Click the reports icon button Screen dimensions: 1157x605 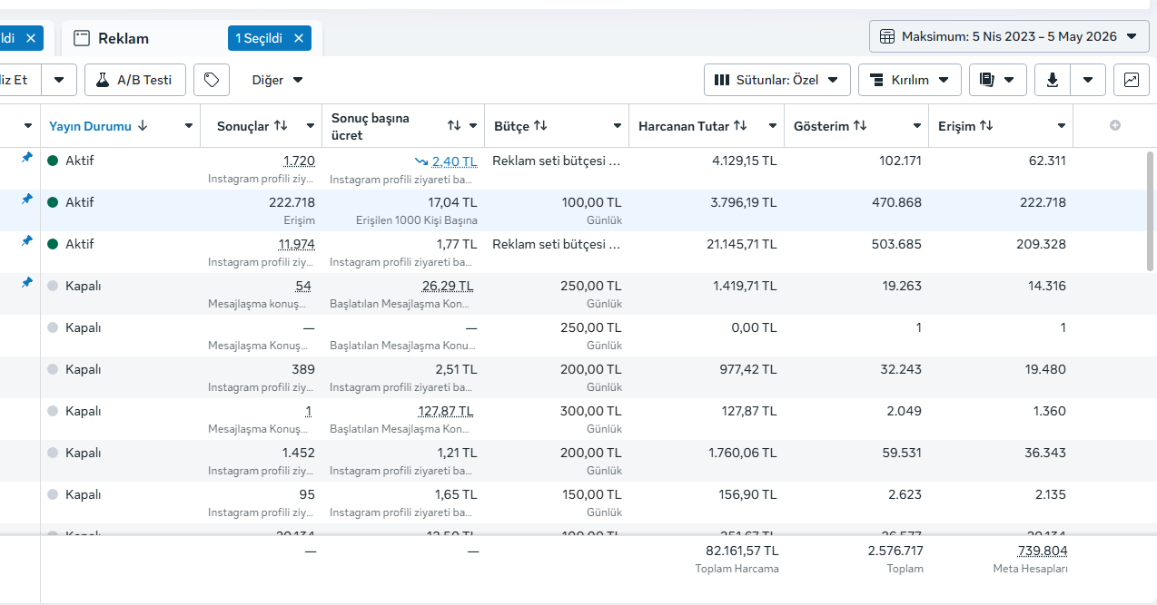[998, 80]
